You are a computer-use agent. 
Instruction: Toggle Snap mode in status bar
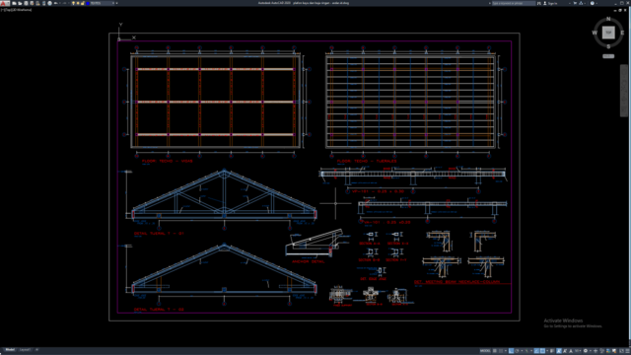point(501,351)
